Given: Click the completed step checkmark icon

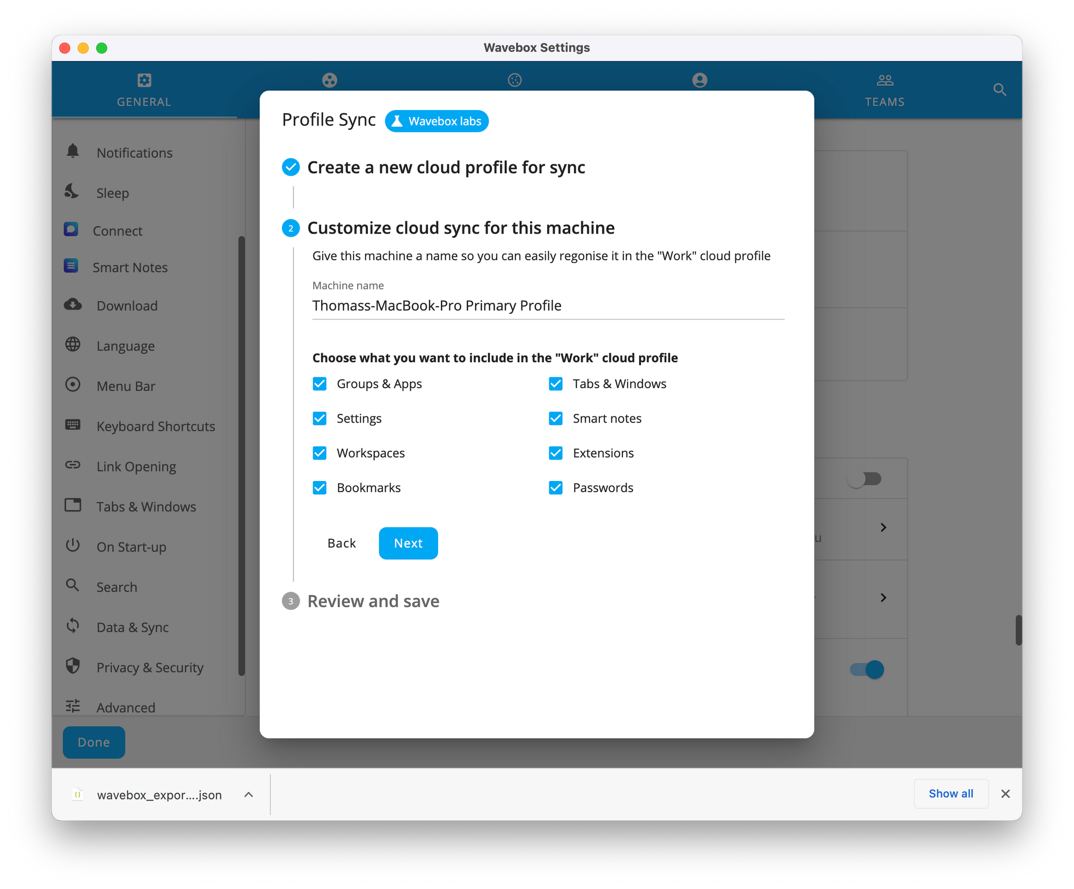Looking at the screenshot, I should [291, 167].
